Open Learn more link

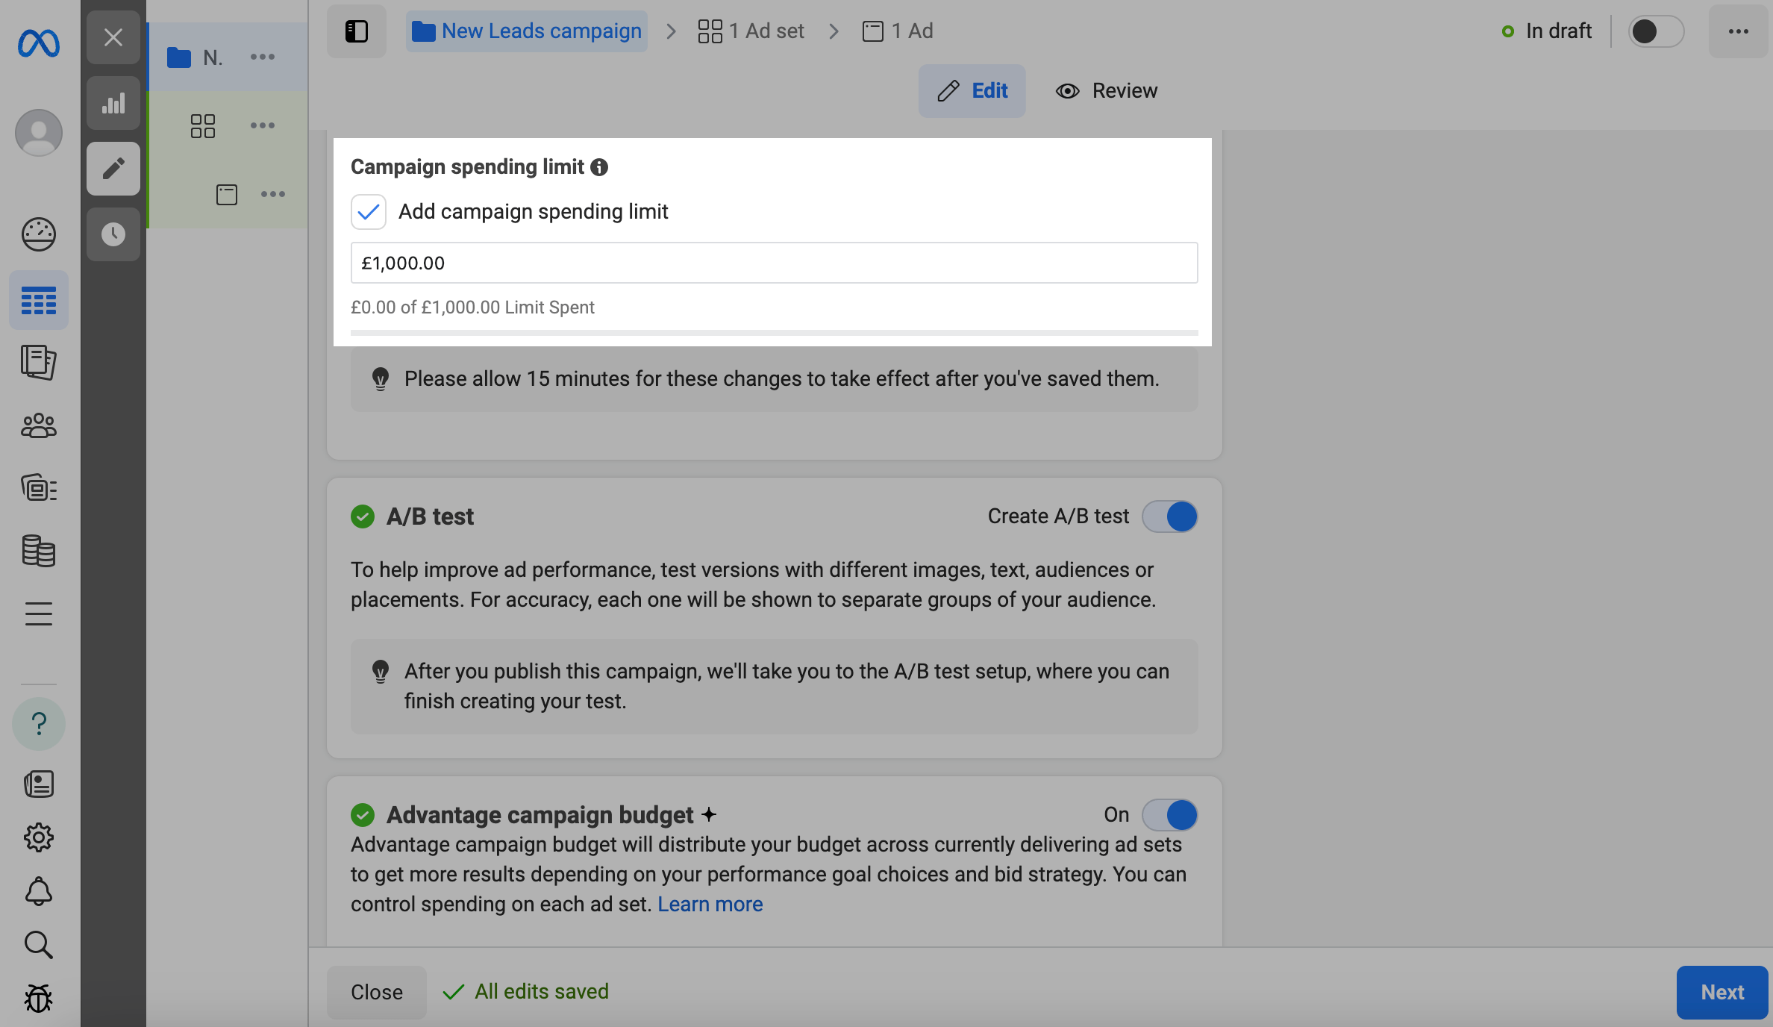[710, 905]
